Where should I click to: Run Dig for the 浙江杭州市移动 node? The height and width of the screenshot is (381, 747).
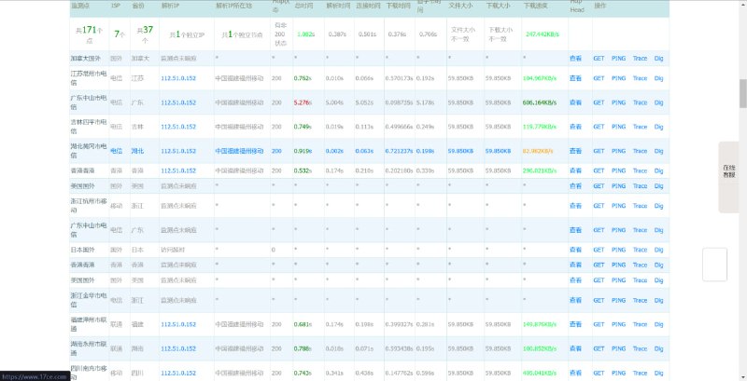pyautogui.click(x=658, y=206)
